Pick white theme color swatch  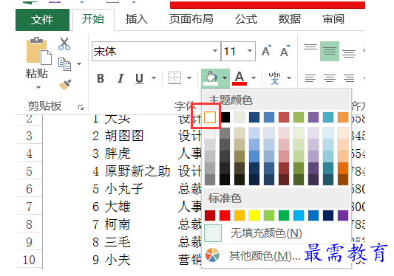click(210, 117)
